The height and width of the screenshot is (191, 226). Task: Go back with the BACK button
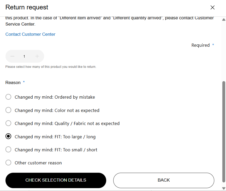[x=164, y=180]
